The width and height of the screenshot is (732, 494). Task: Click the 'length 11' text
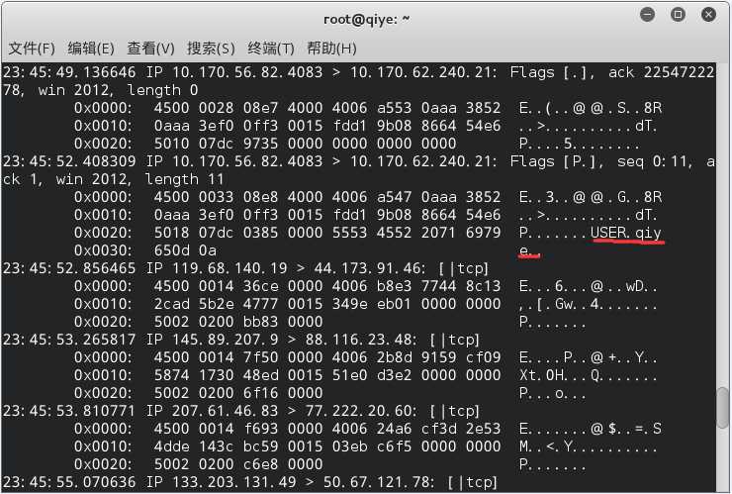pyautogui.click(x=184, y=179)
